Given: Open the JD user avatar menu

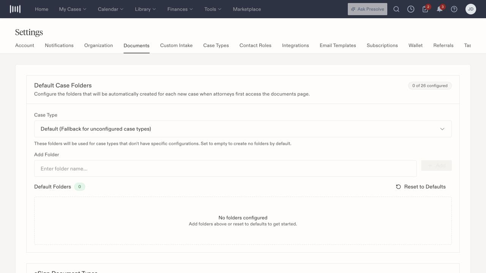Looking at the screenshot, I should click(471, 9).
